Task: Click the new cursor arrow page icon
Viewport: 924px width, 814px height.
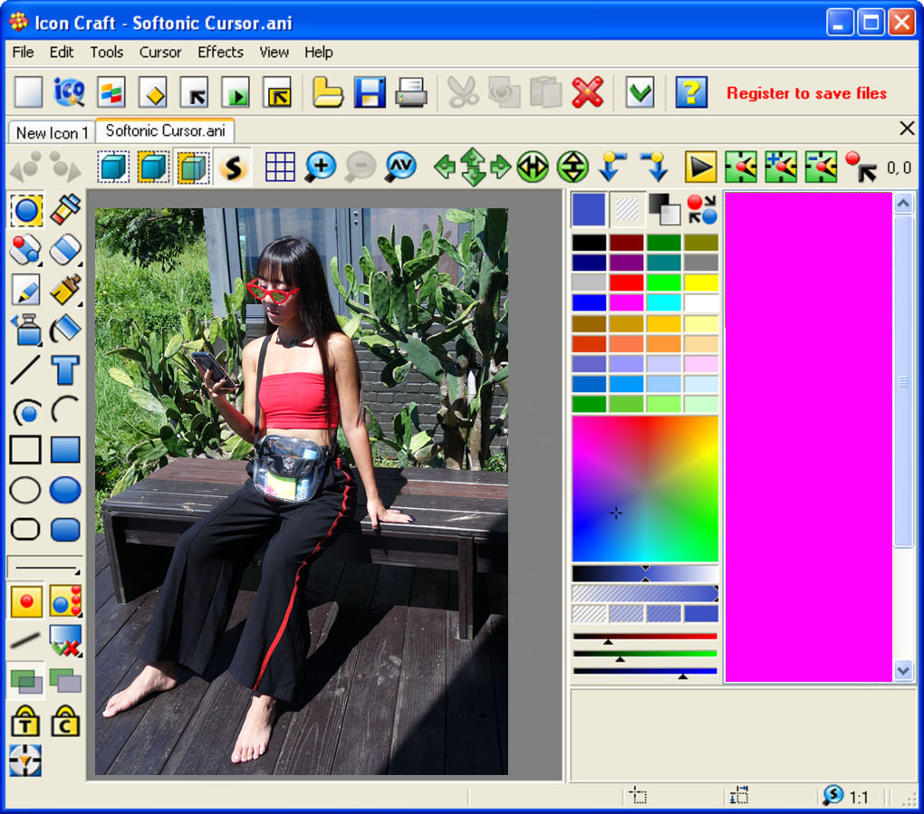Action: pyautogui.click(x=195, y=92)
